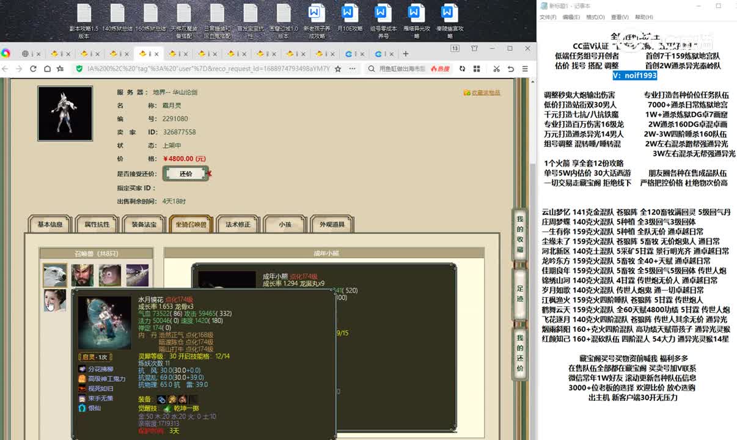Open the 编辑(E) menu in Notepad
This screenshot has width=737, height=440.
click(571, 17)
